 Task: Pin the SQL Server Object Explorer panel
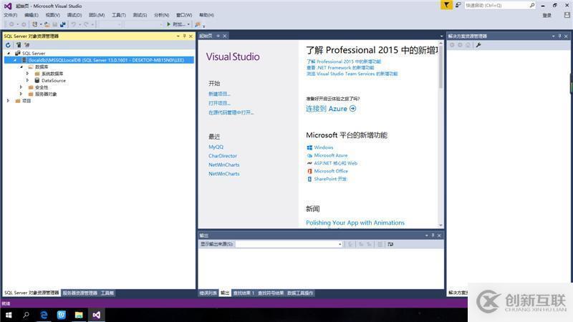pos(185,36)
